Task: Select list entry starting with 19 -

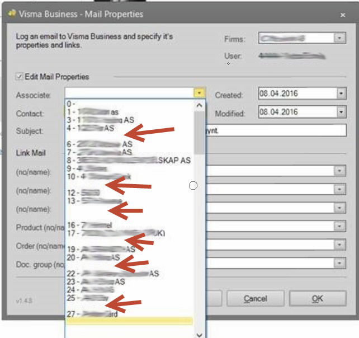Action: [130, 250]
